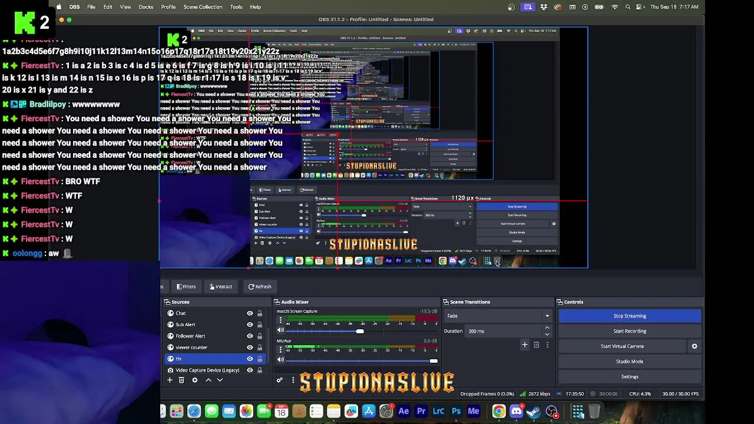Viewport: 754px width, 424px height.
Task: Open Fade transition dropdown
Action: [498, 316]
